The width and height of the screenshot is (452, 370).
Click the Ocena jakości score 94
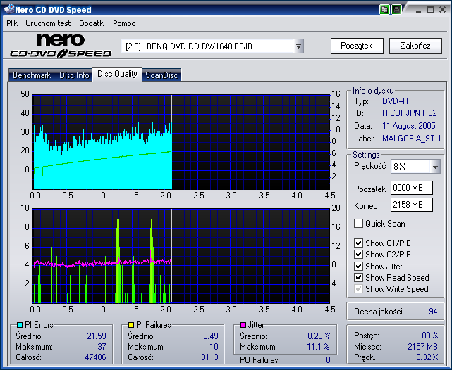tap(433, 312)
